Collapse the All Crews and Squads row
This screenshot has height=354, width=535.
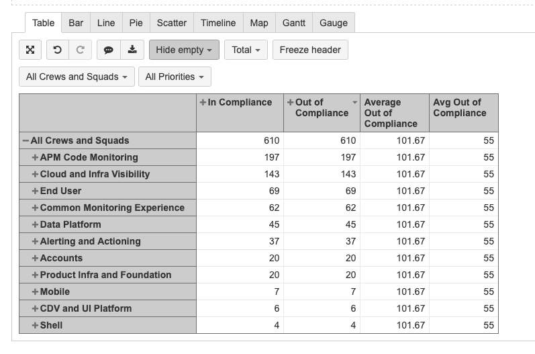point(26,140)
